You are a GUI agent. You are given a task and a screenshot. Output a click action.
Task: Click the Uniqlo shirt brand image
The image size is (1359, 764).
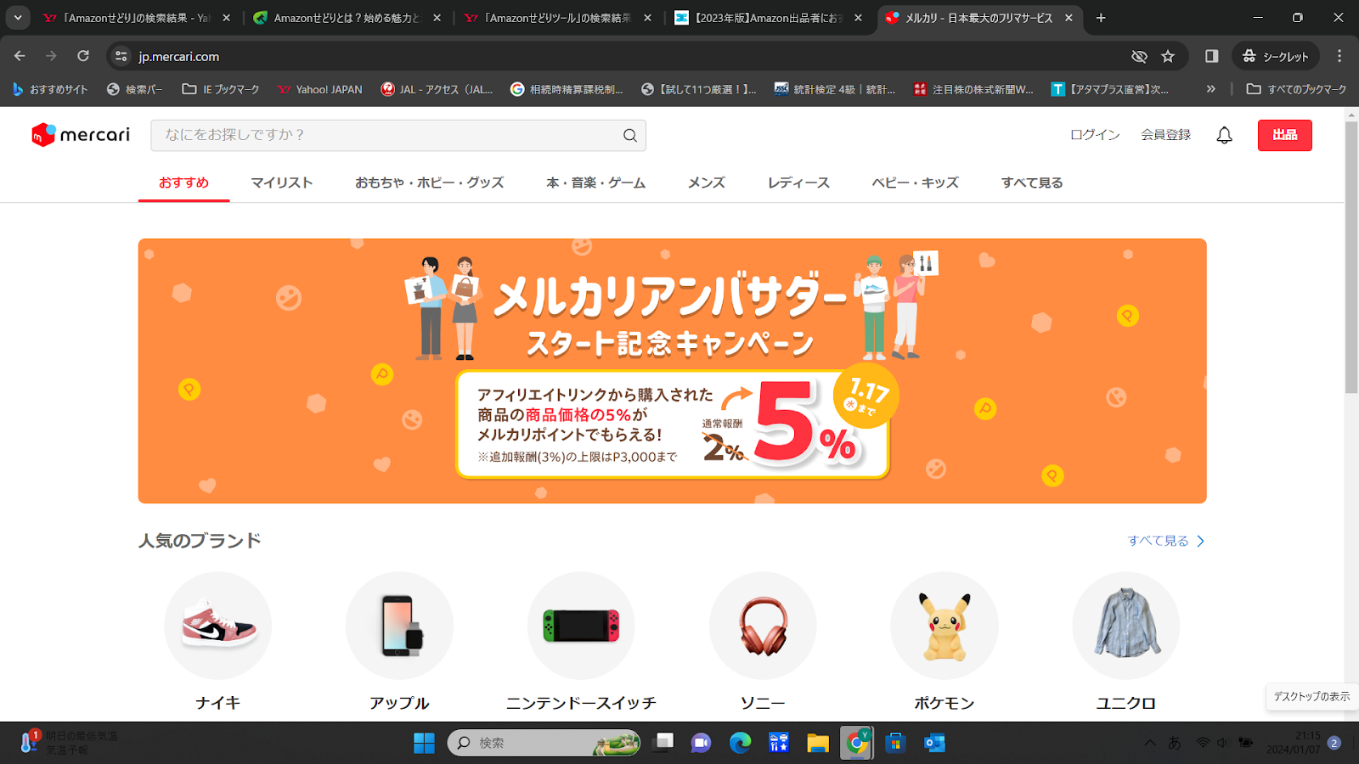(1126, 626)
